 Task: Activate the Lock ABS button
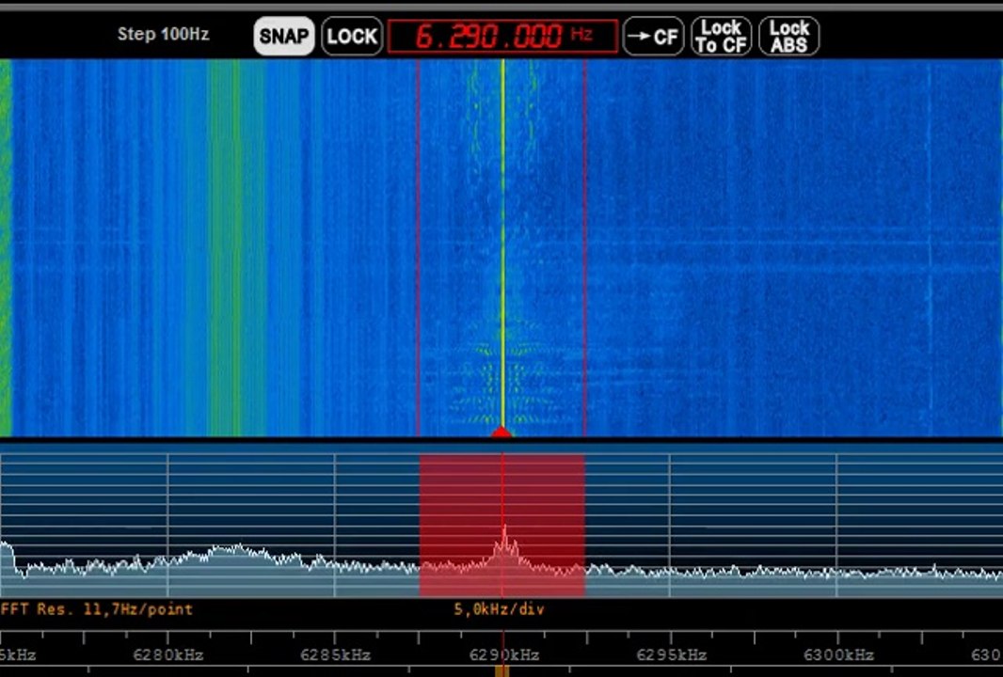tap(788, 36)
